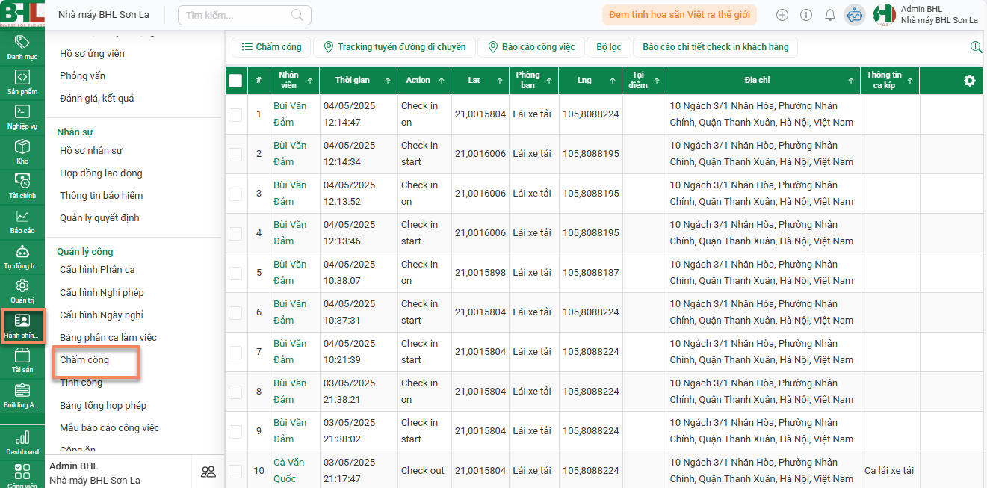
Task: Open the Bộ lọc filter button
Action: 609,47
